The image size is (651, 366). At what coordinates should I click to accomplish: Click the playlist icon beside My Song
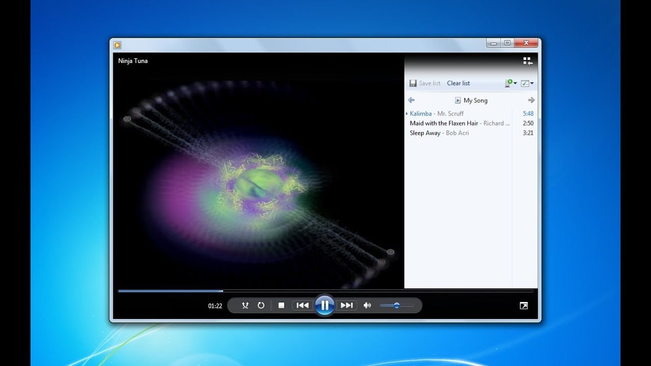[458, 101]
